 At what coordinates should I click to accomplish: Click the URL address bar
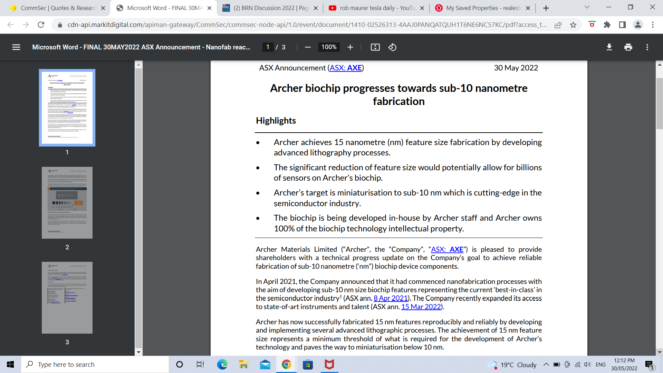(307, 25)
